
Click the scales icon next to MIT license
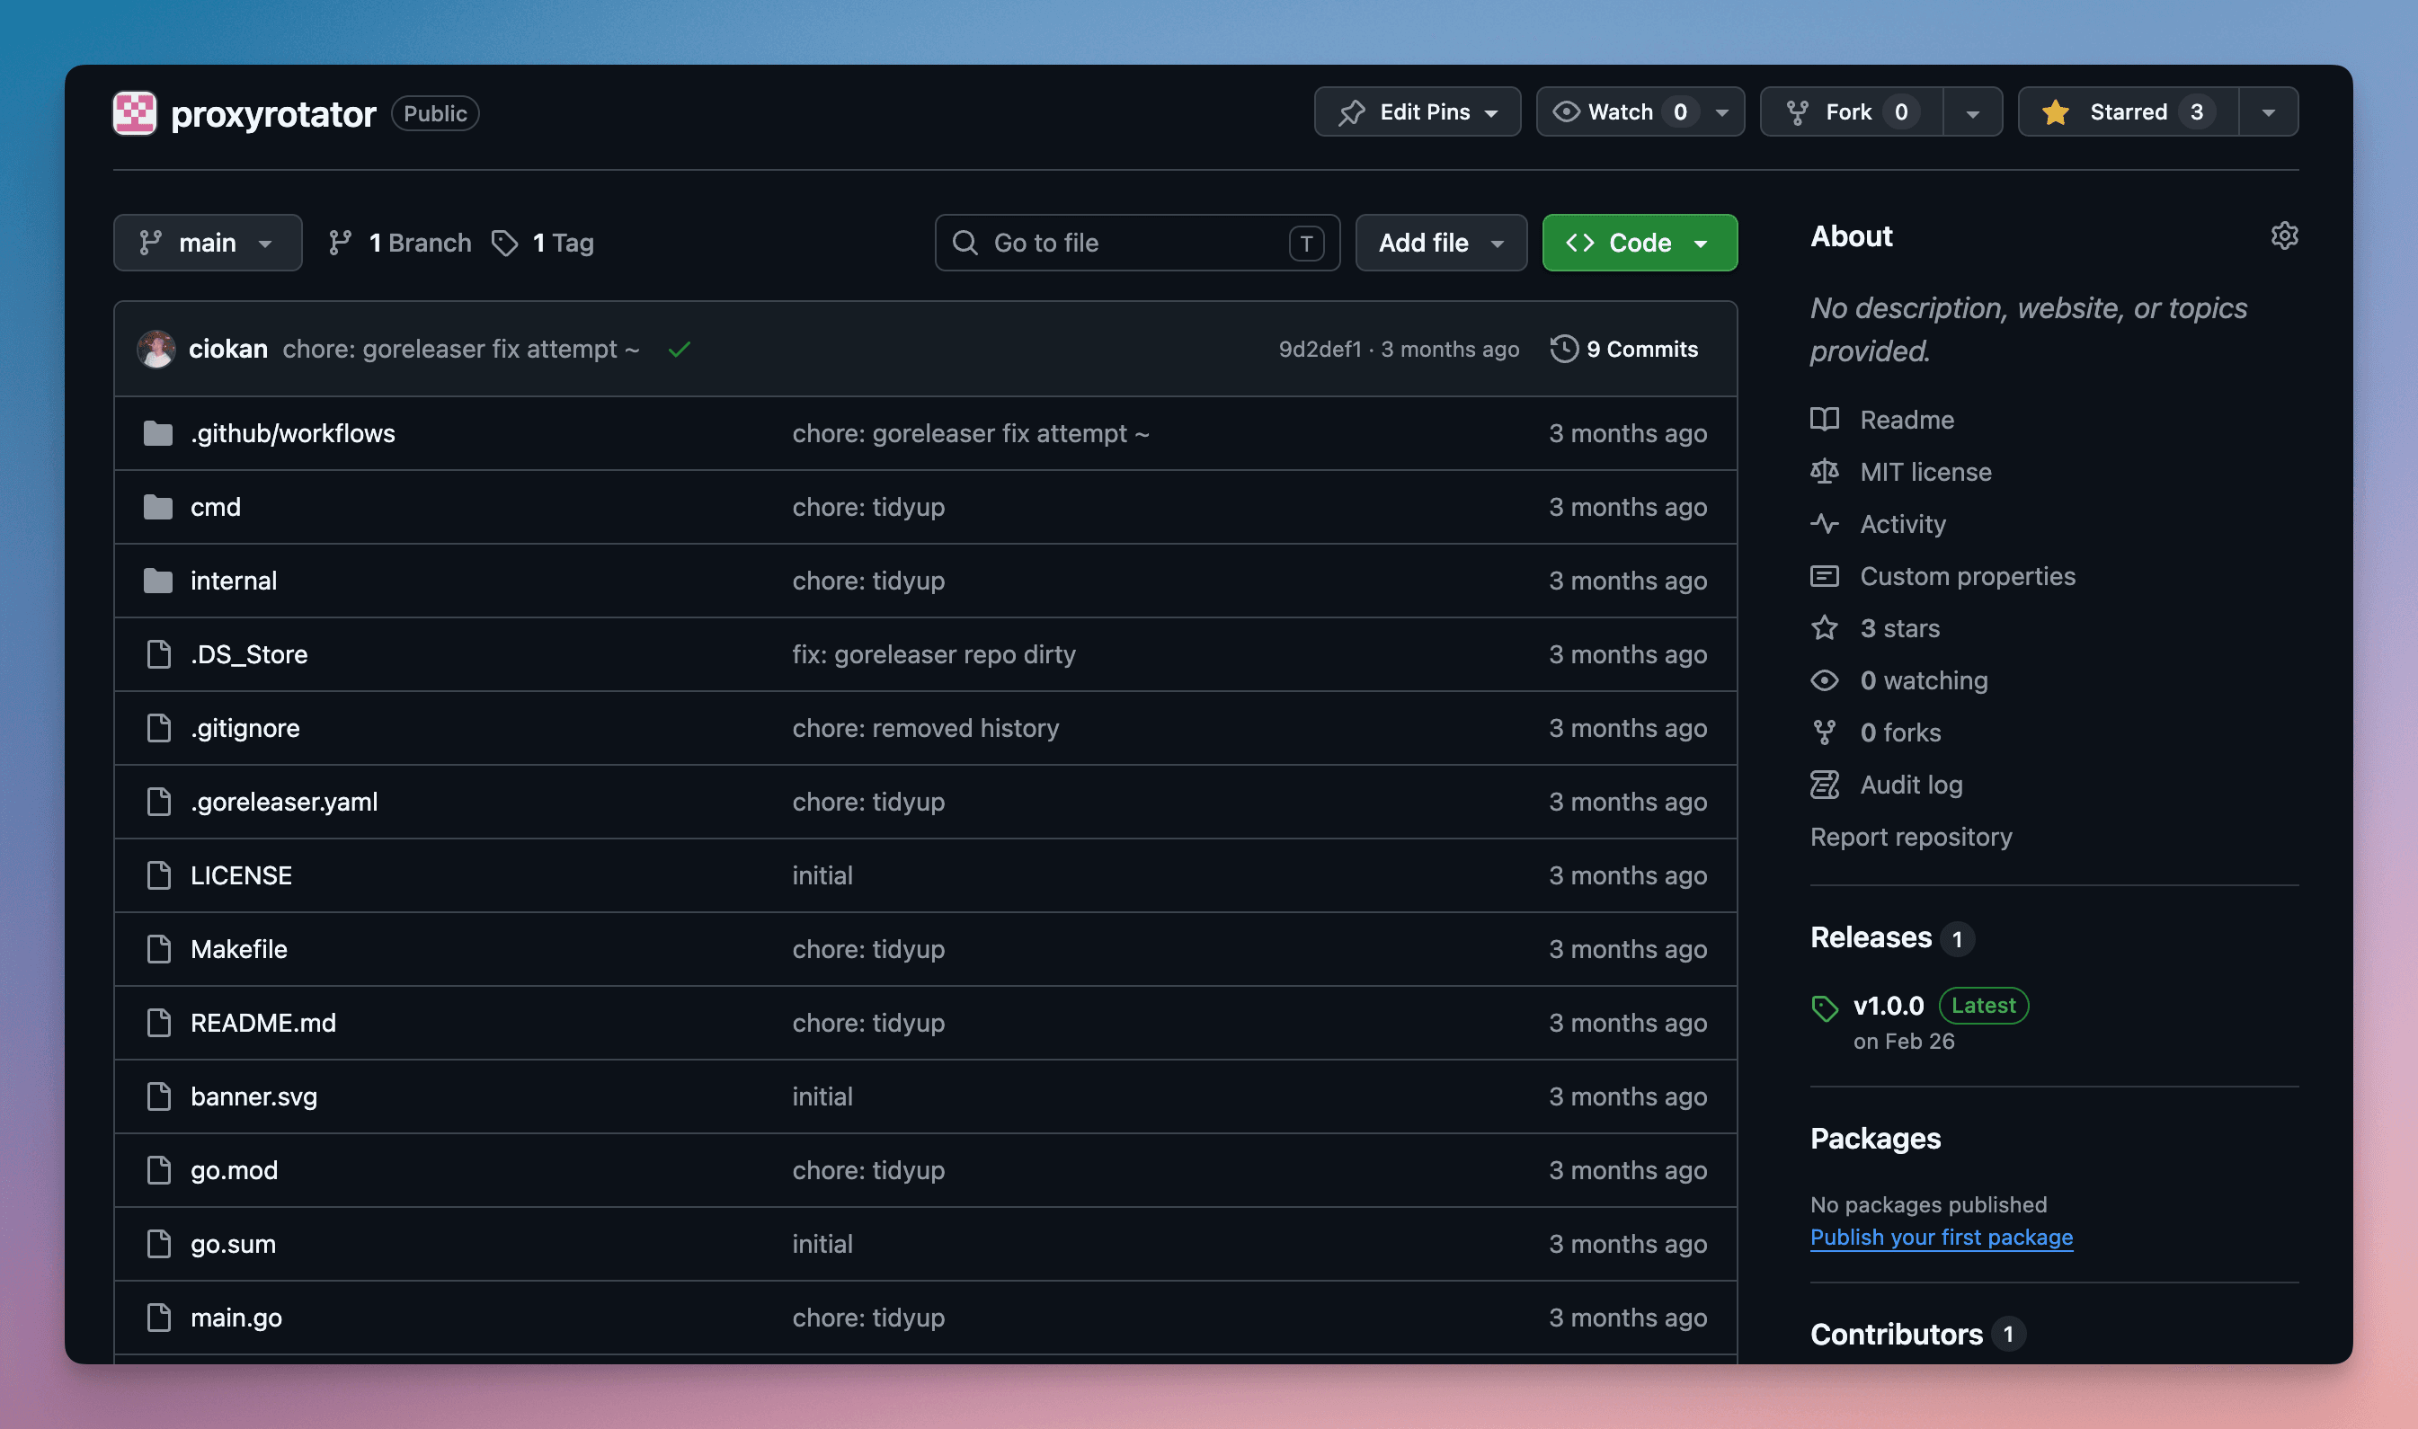[1824, 472]
